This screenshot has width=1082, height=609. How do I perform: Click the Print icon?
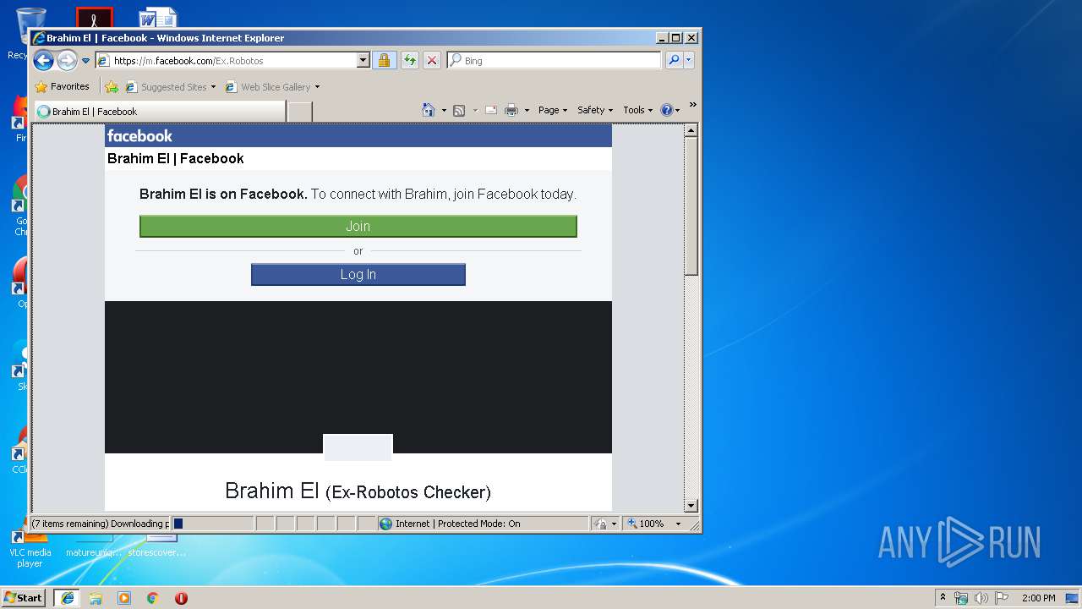click(511, 110)
